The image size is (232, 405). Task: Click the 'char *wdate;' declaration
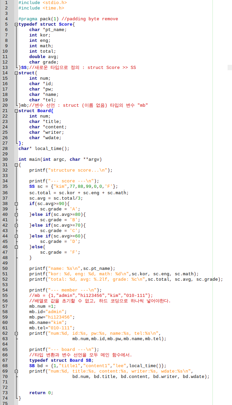(45, 138)
